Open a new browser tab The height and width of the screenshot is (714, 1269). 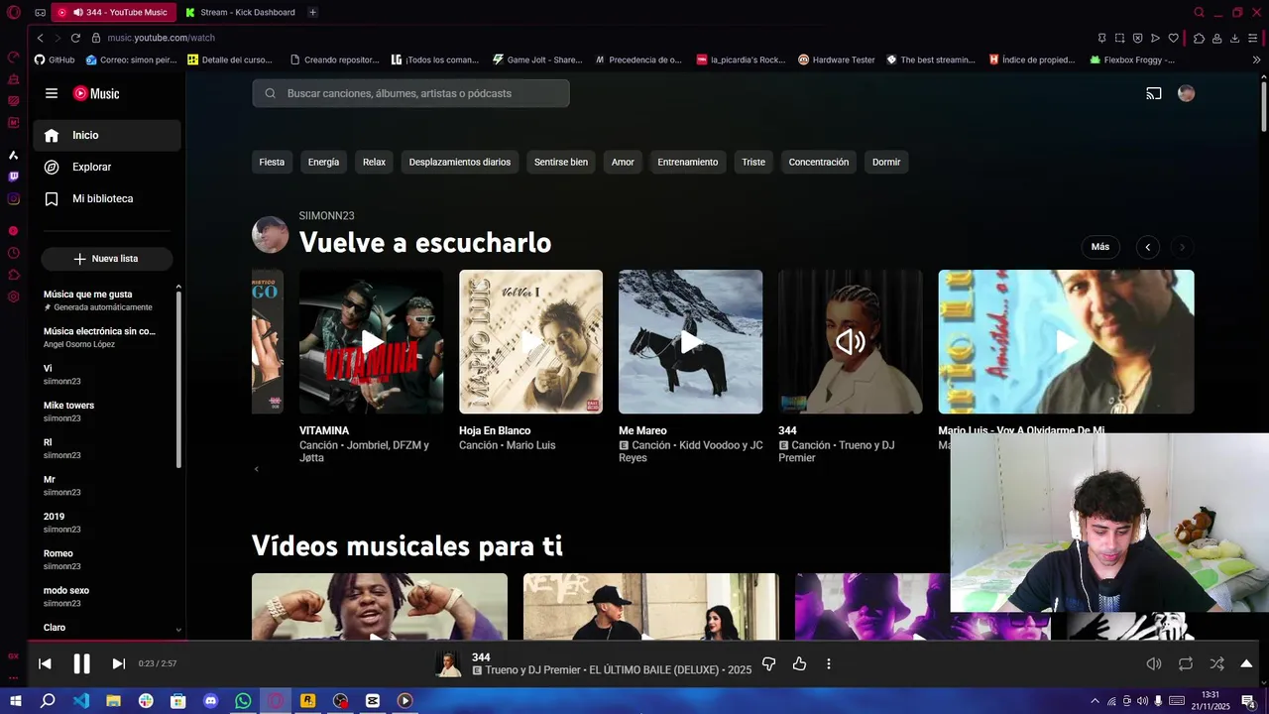(312, 12)
